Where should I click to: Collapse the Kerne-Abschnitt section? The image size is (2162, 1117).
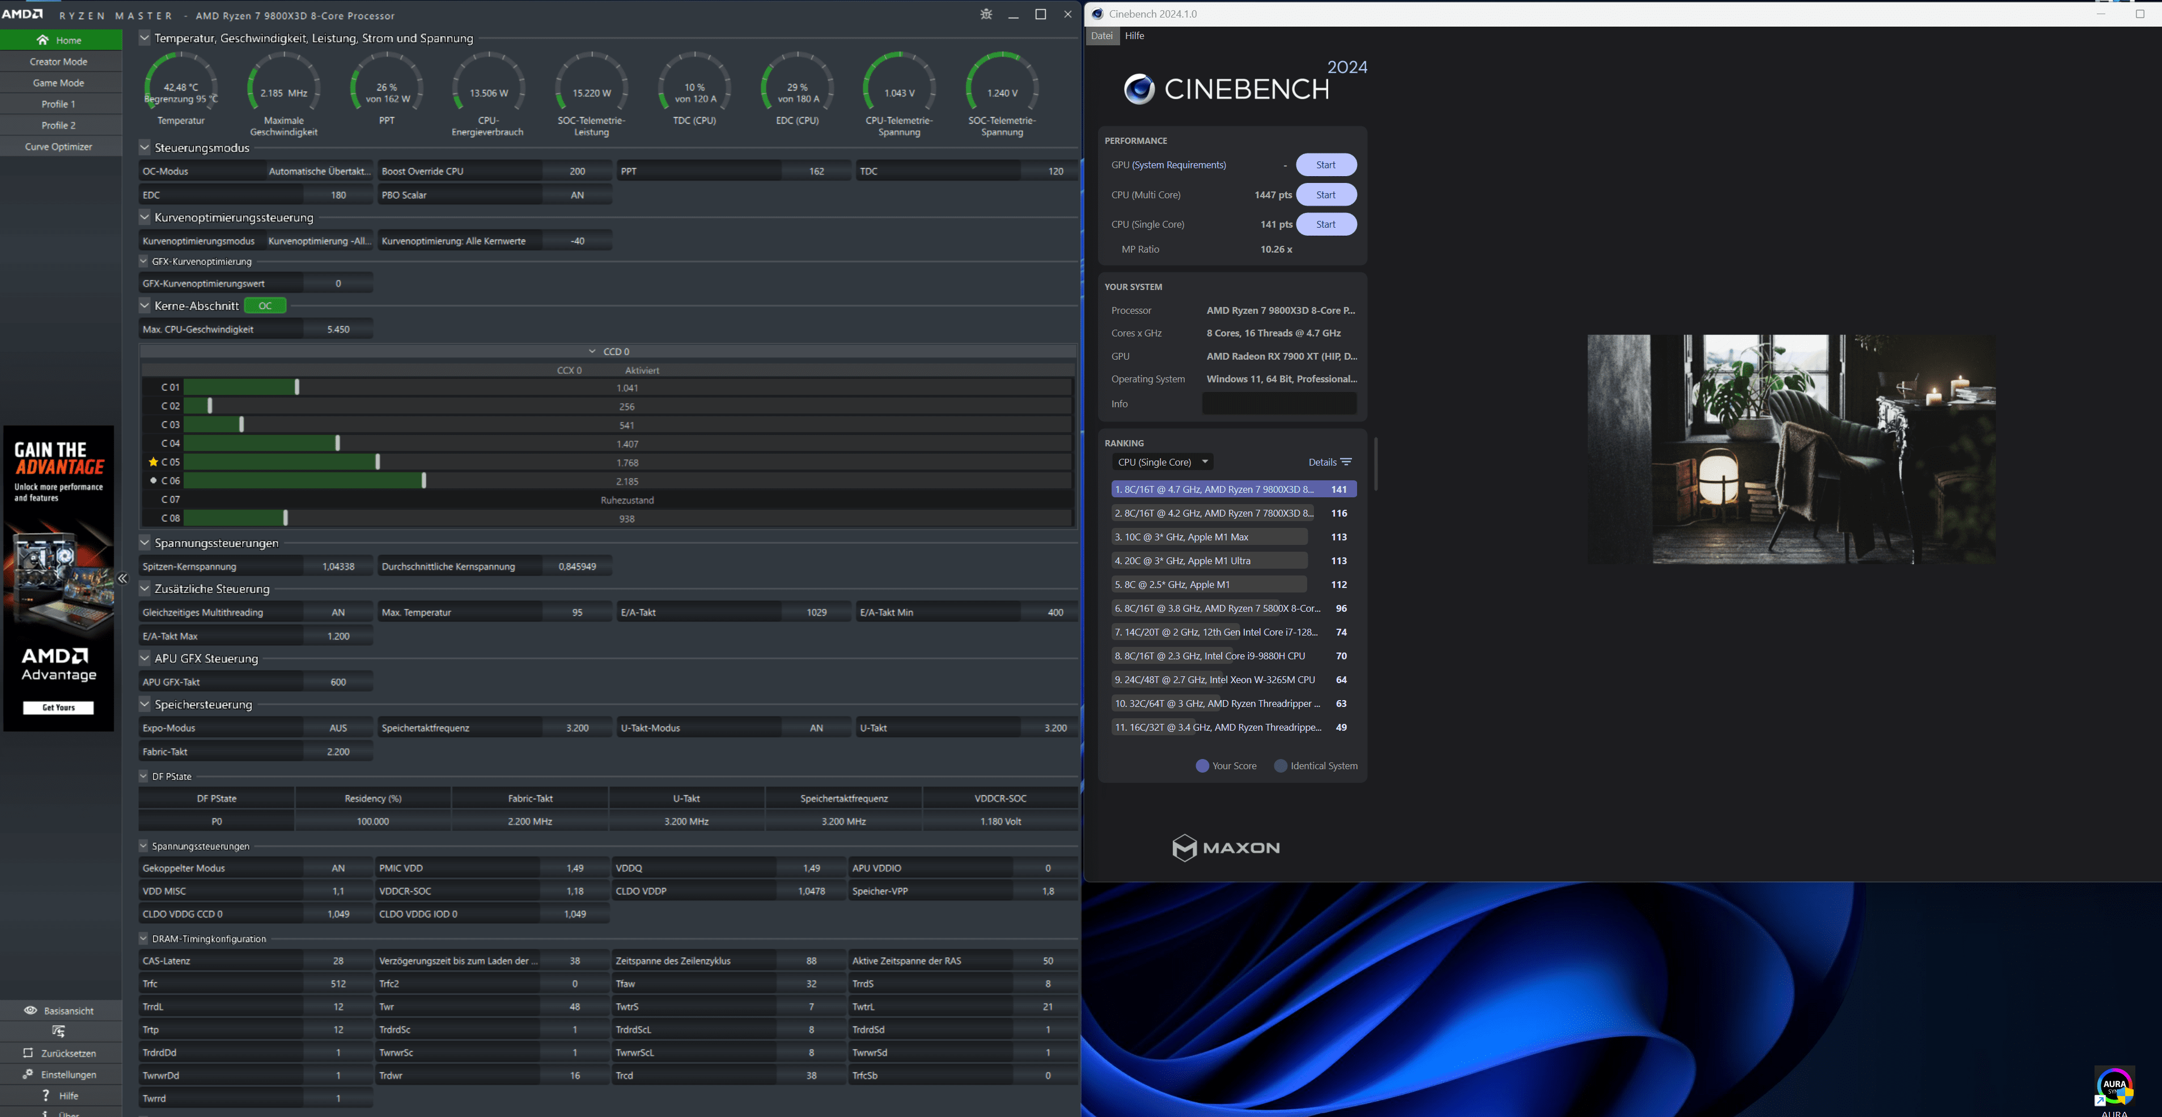(145, 305)
